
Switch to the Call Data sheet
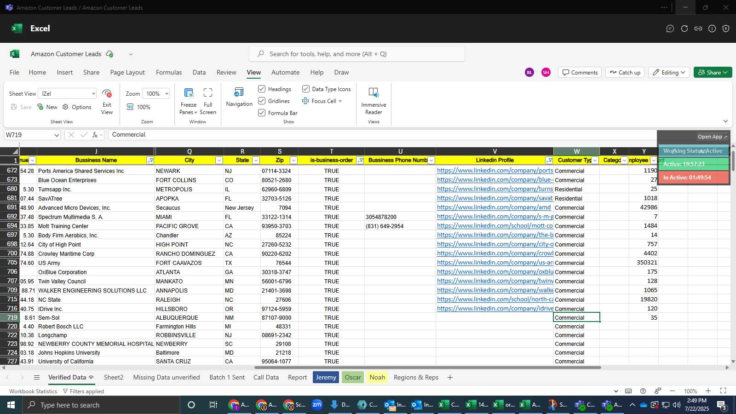click(266, 377)
